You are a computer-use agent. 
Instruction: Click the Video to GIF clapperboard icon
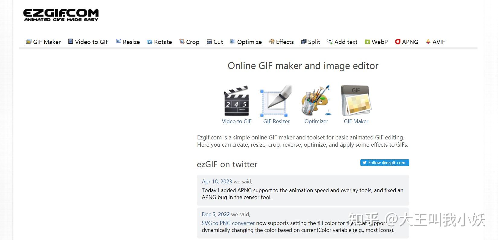click(x=236, y=101)
